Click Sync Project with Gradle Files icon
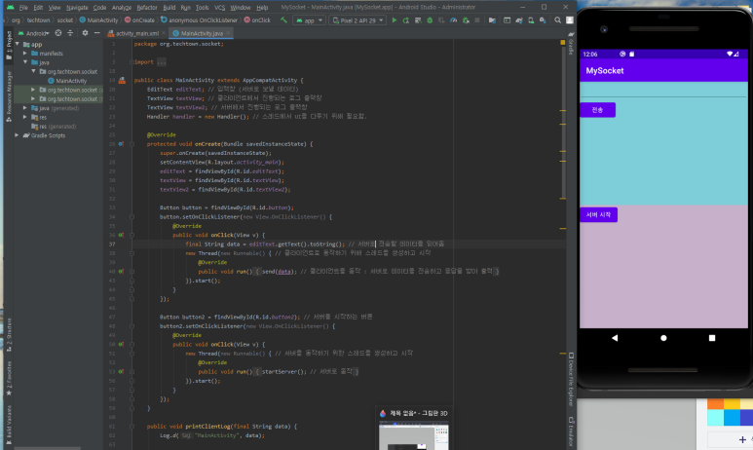The height and width of the screenshot is (450, 753). 519,20
